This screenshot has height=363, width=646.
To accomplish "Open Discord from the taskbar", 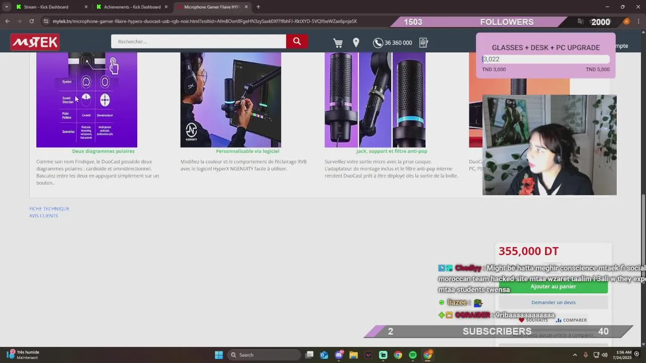I will point(339,355).
